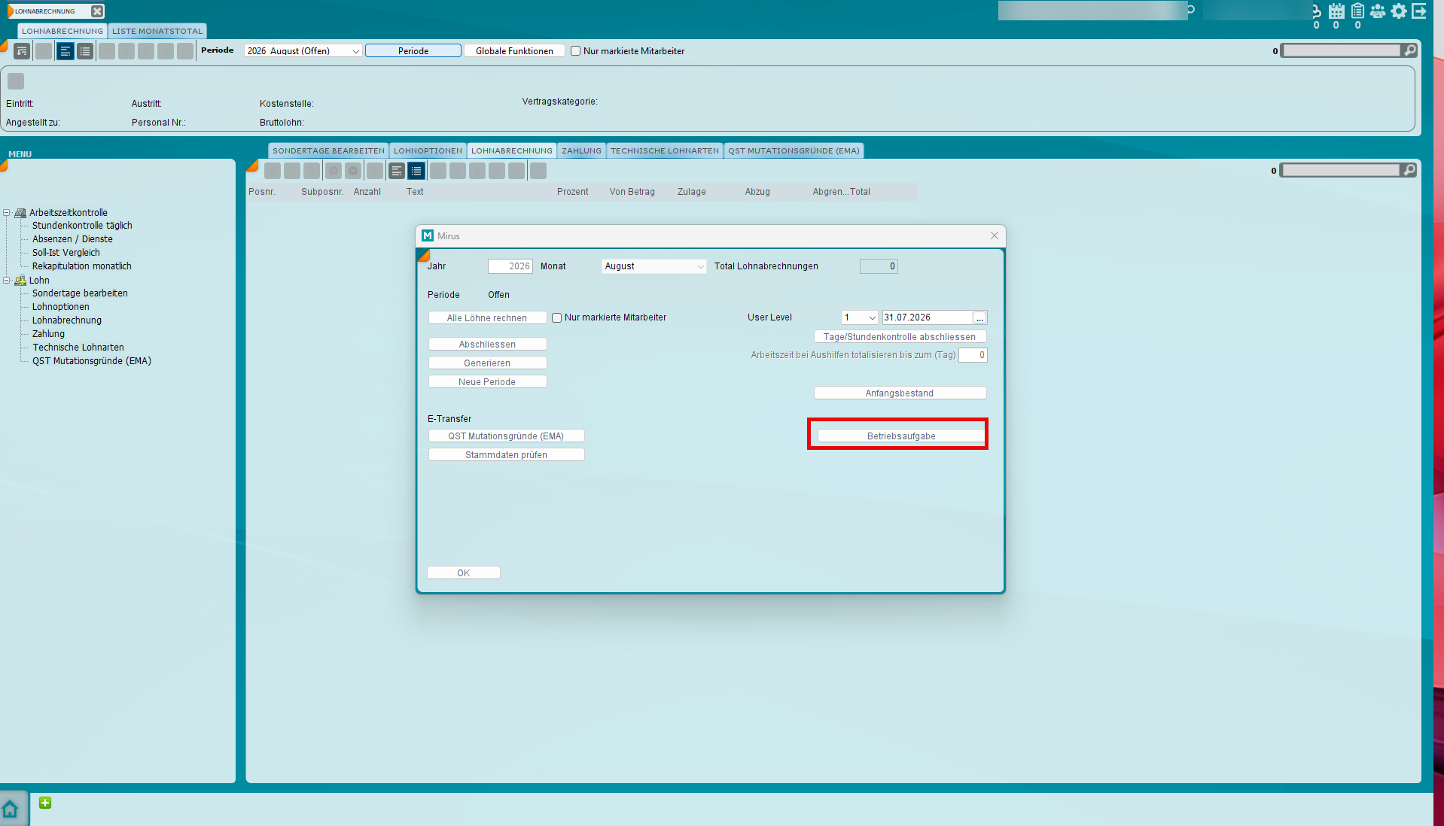1444x826 pixels.
Task: Go to the home screen via house icon
Action: tap(11, 809)
